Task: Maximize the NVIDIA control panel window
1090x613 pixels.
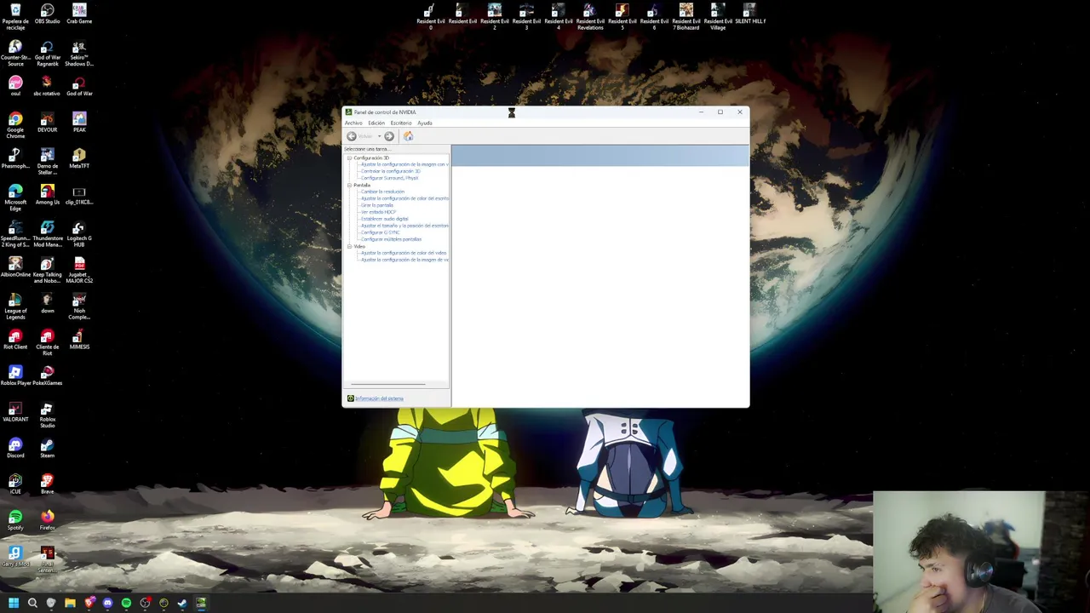Action: coord(720,112)
